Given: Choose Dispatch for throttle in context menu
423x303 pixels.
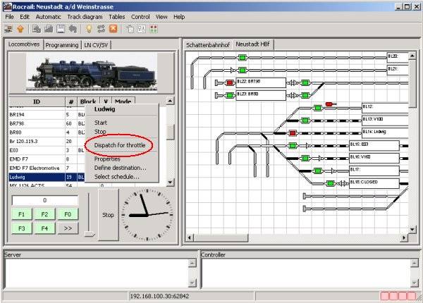Looking at the screenshot, I should click(120, 145).
